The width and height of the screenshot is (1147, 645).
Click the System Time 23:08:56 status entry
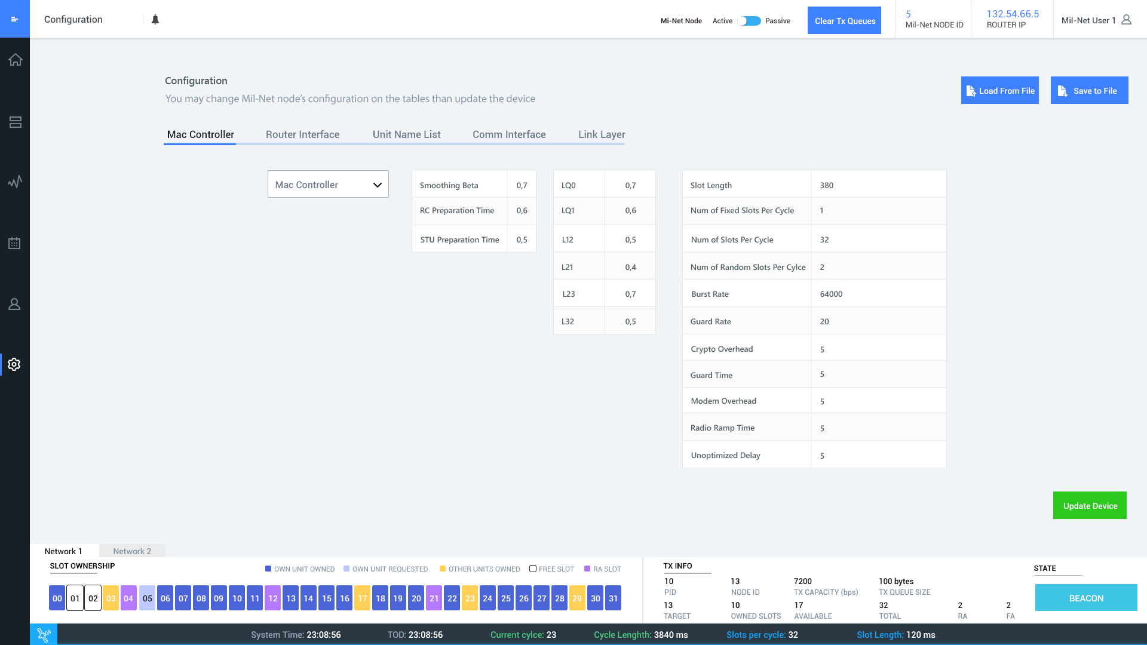[296, 635]
